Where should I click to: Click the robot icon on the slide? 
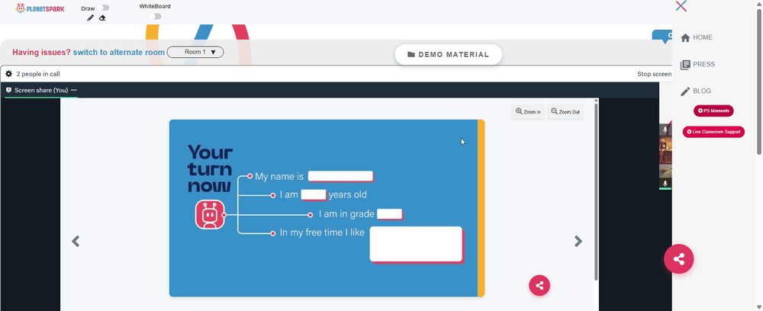point(210,214)
